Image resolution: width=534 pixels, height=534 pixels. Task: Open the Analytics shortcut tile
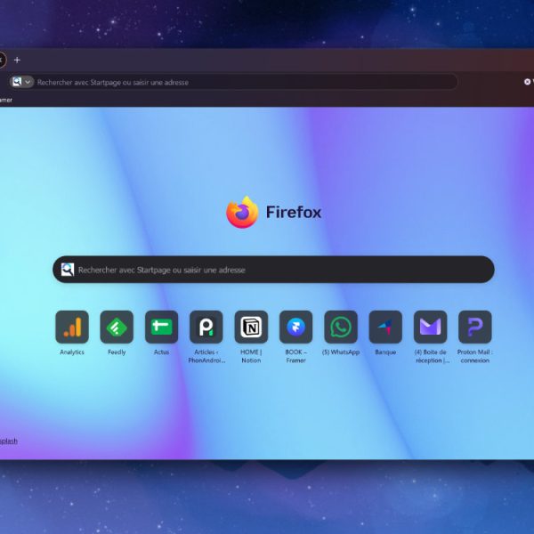[72, 327]
